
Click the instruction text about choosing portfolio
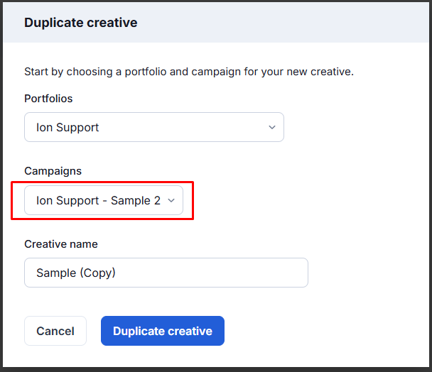coord(188,72)
